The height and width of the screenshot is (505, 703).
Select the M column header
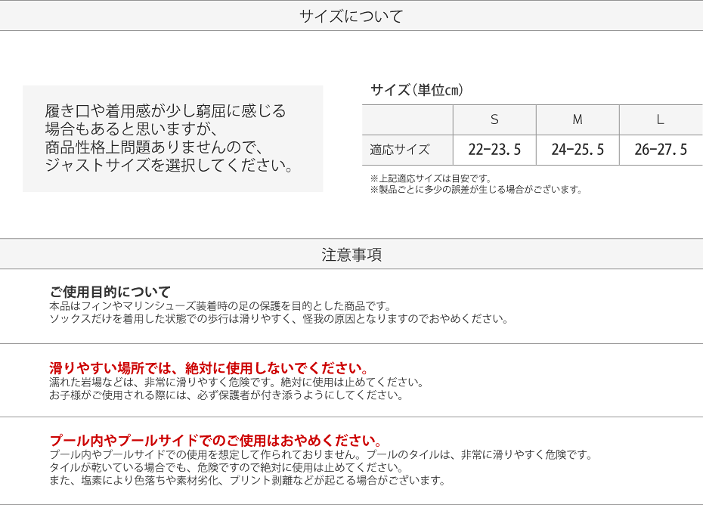point(578,119)
